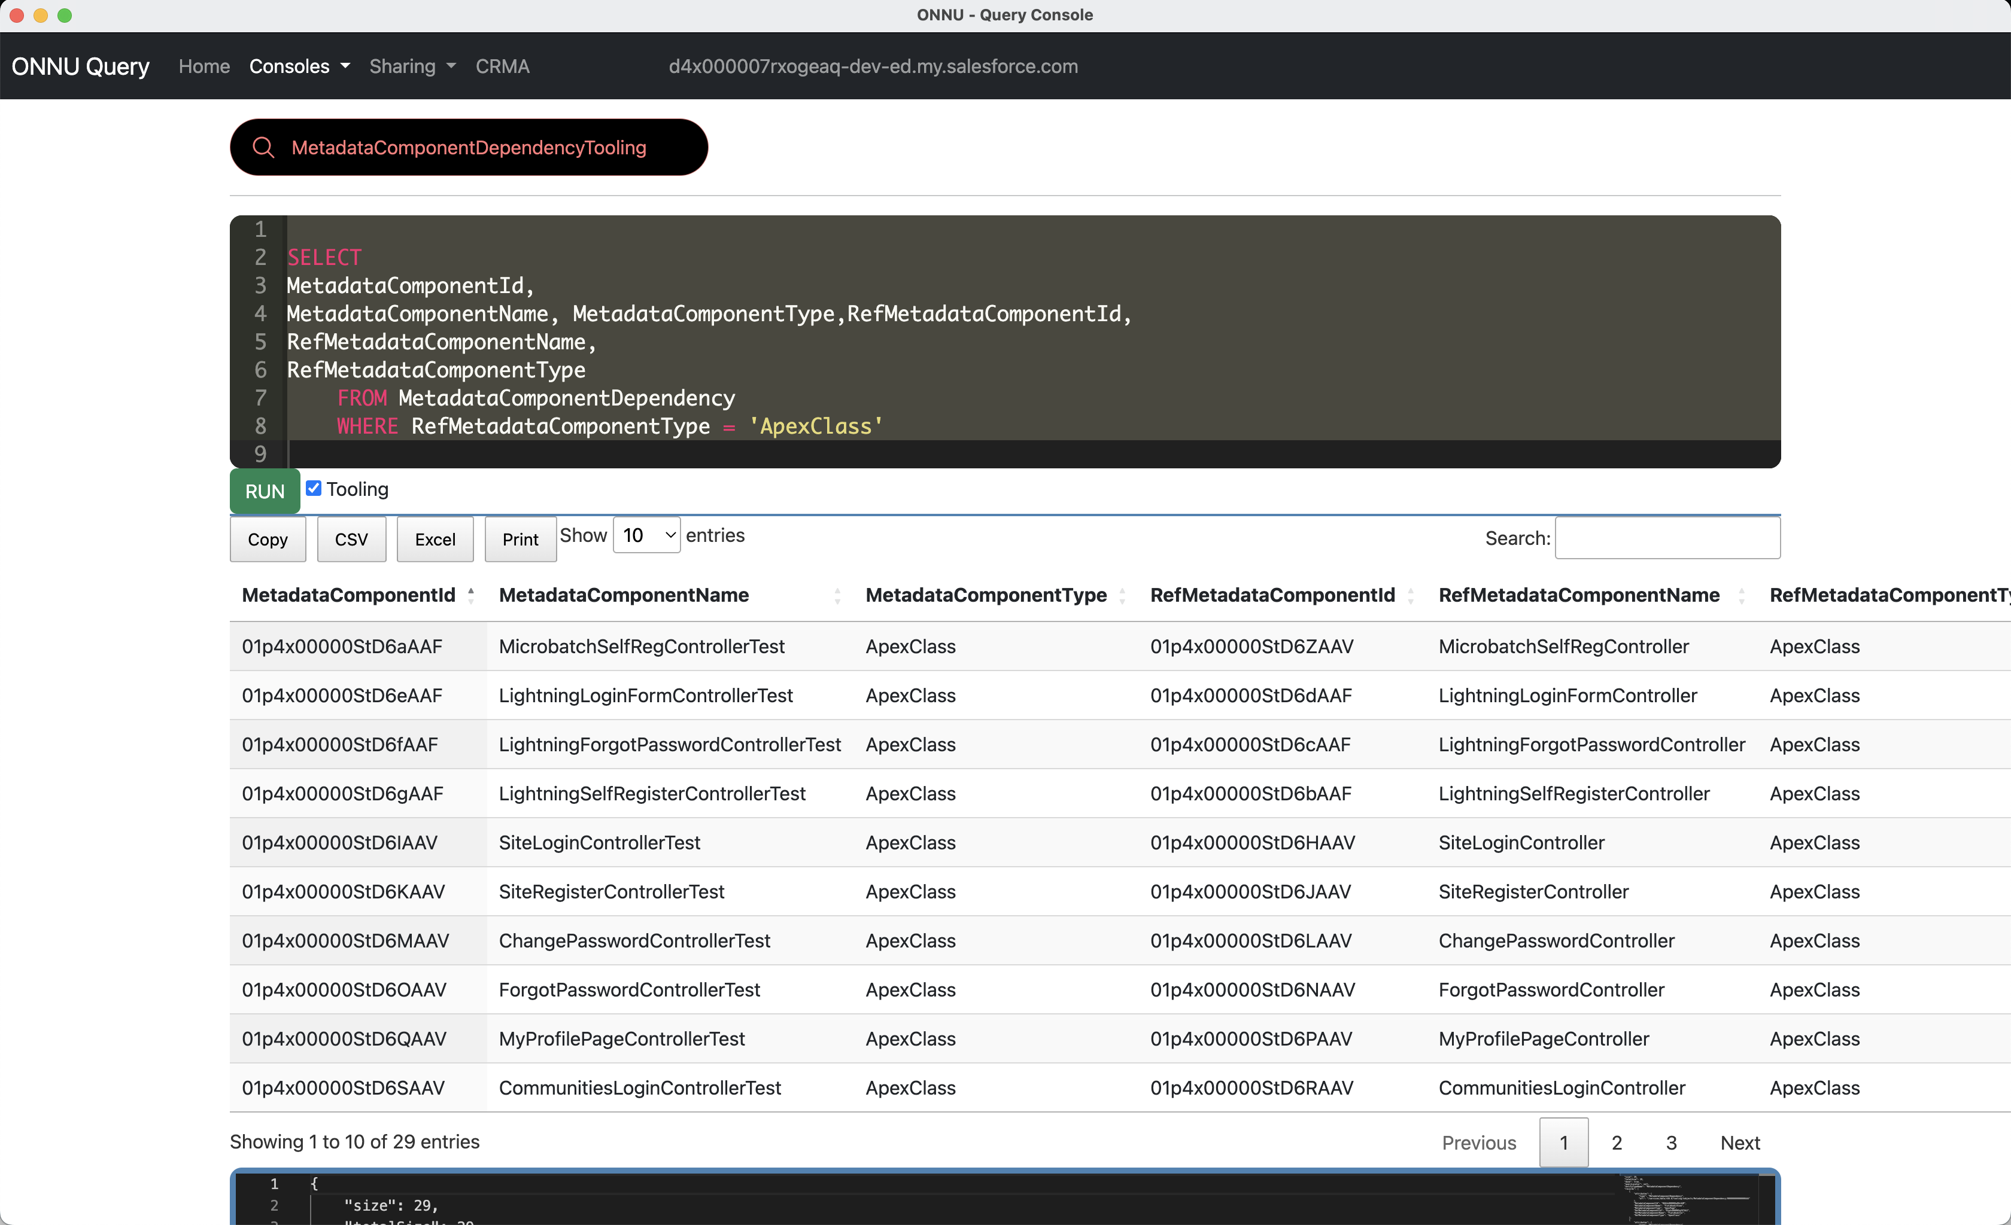The image size is (2011, 1225).
Task: Open the Consoles dropdown menu
Action: [x=299, y=66]
